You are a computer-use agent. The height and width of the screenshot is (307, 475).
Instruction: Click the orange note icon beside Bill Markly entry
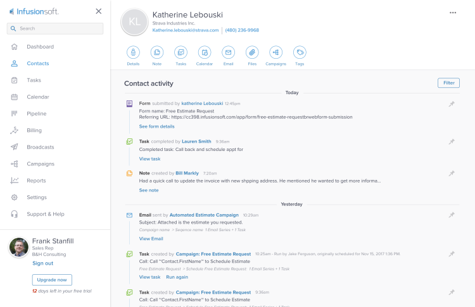click(x=129, y=174)
